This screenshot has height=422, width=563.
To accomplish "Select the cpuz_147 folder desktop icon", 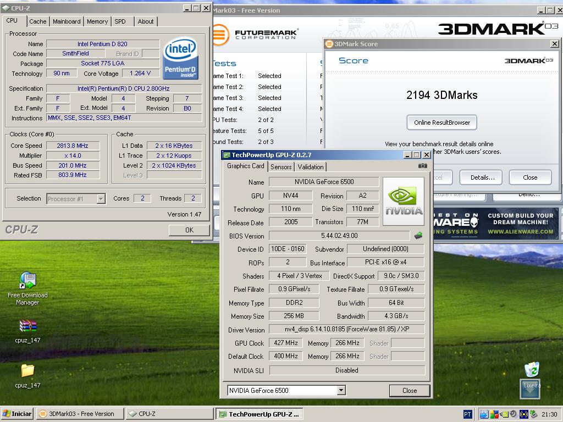I will click(x=27, y=376).
